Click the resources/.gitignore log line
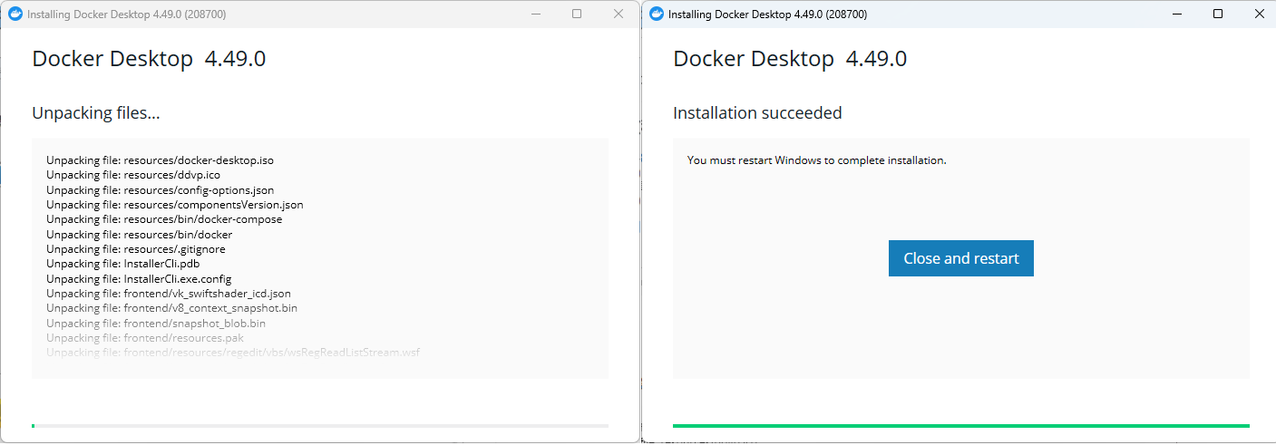1276x445 pixels. 136,249
